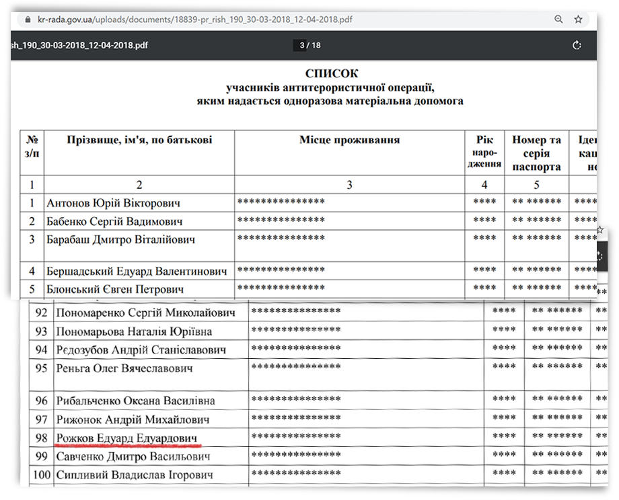Click the '№ з/п' column header
Viewport: 619px width, 500px height.
[32, 147]
